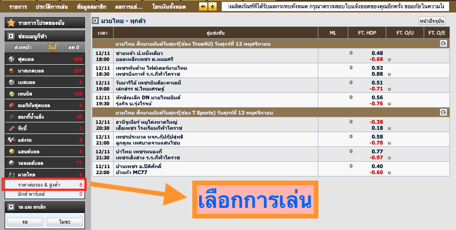The width and height of the screenshot is (456, 230).
Task: Refresh the True4U Muay Thai section
Action: tap(443, 43)
